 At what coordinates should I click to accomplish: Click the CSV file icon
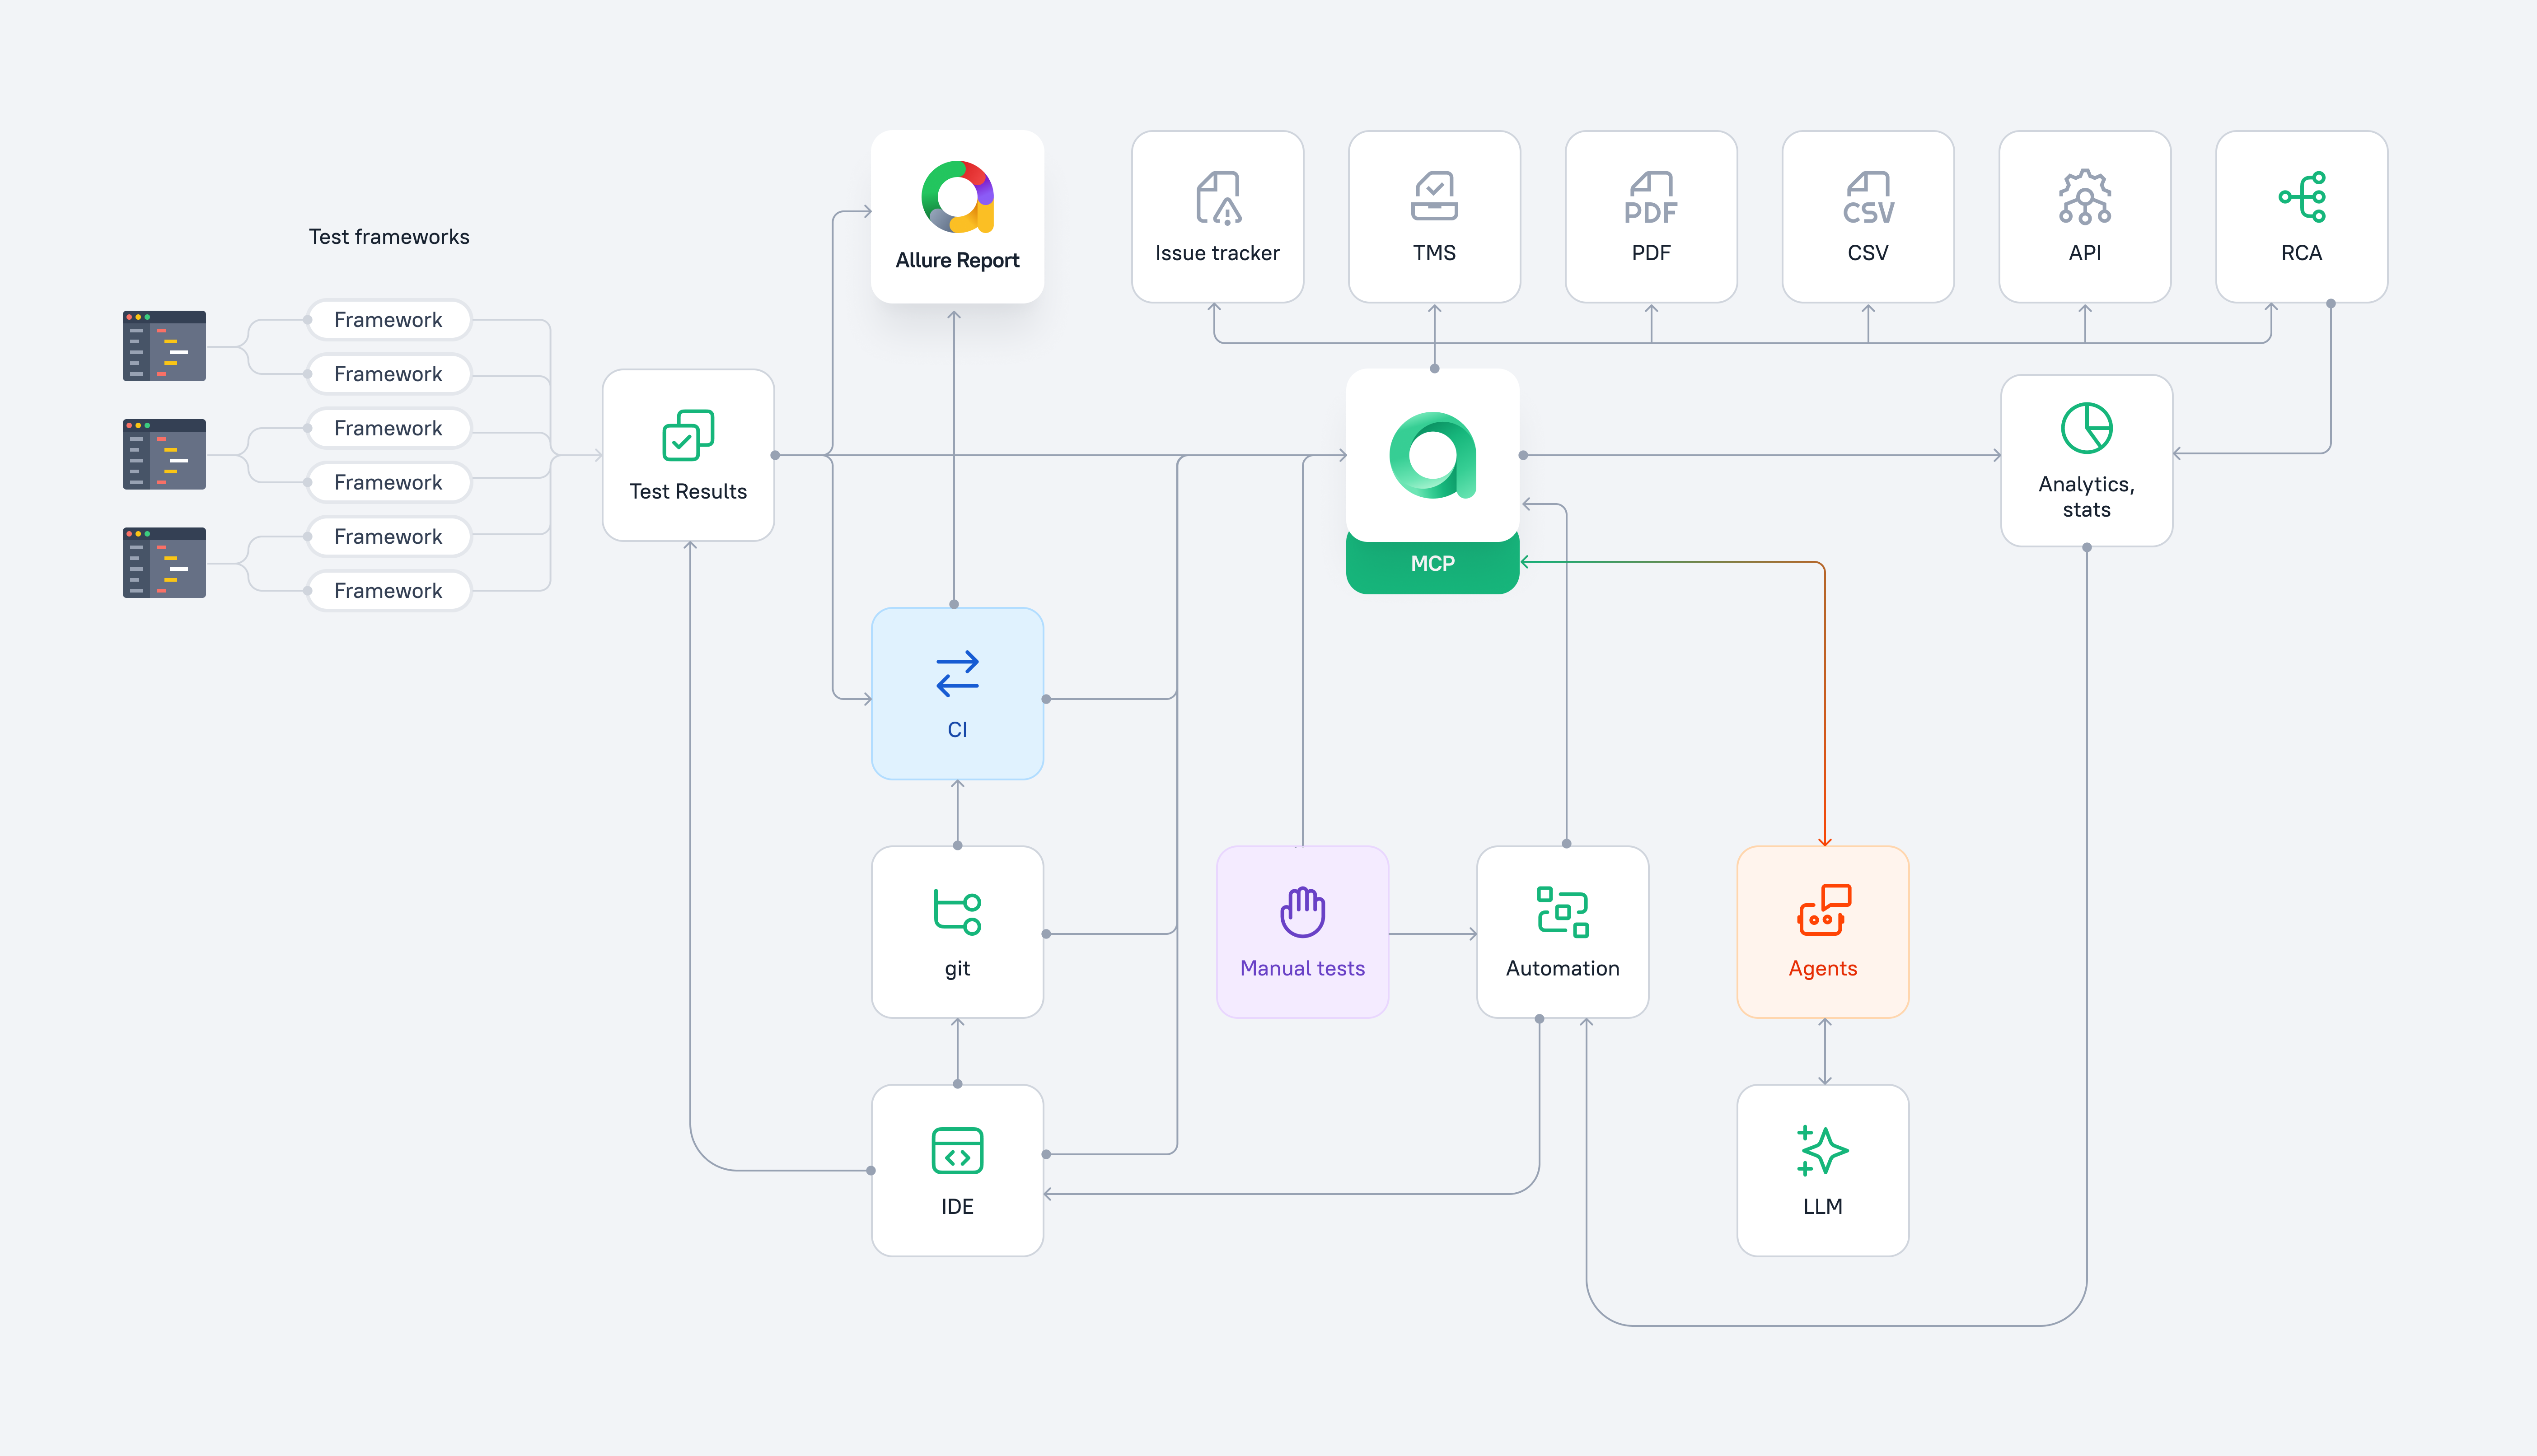(1868, 197)
